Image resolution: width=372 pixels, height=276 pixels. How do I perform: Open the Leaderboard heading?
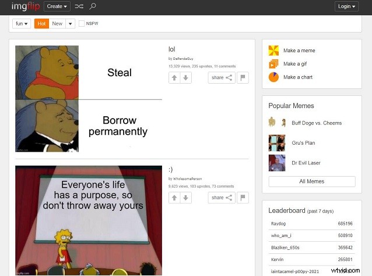click(x=287, y=210)
